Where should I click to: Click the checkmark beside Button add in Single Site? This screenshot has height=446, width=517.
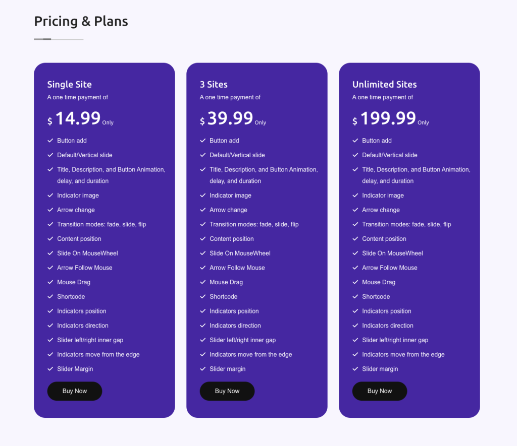(x=50, y=141)
